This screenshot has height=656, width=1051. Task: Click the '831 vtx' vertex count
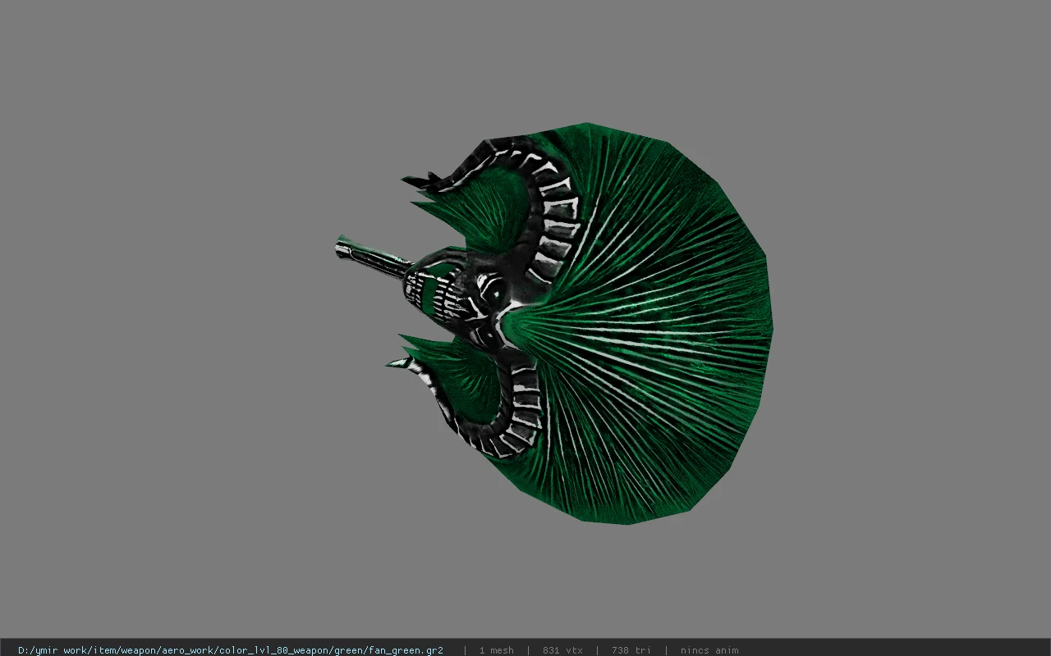click(562, 650)
